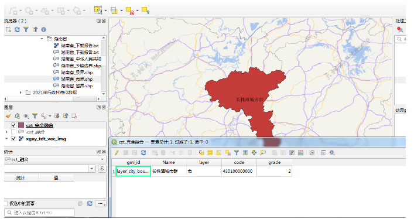414x219 pixels.
Task: Click add selected layers icon in browser panel
Action: pos(8,30)
